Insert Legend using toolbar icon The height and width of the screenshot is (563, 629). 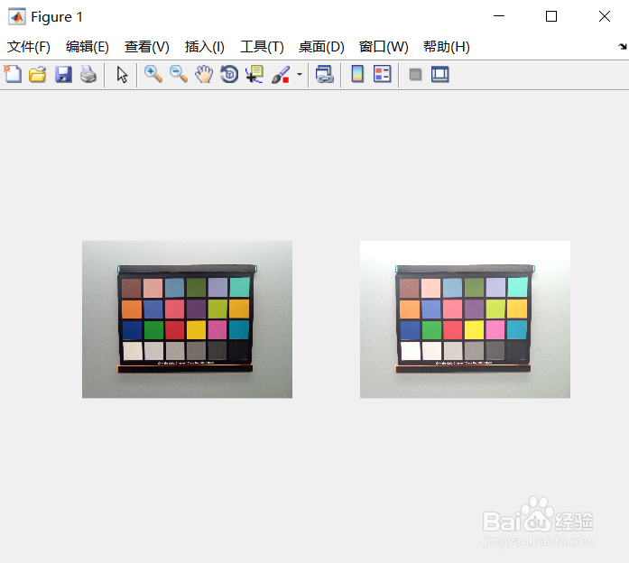tap(383, 75)
